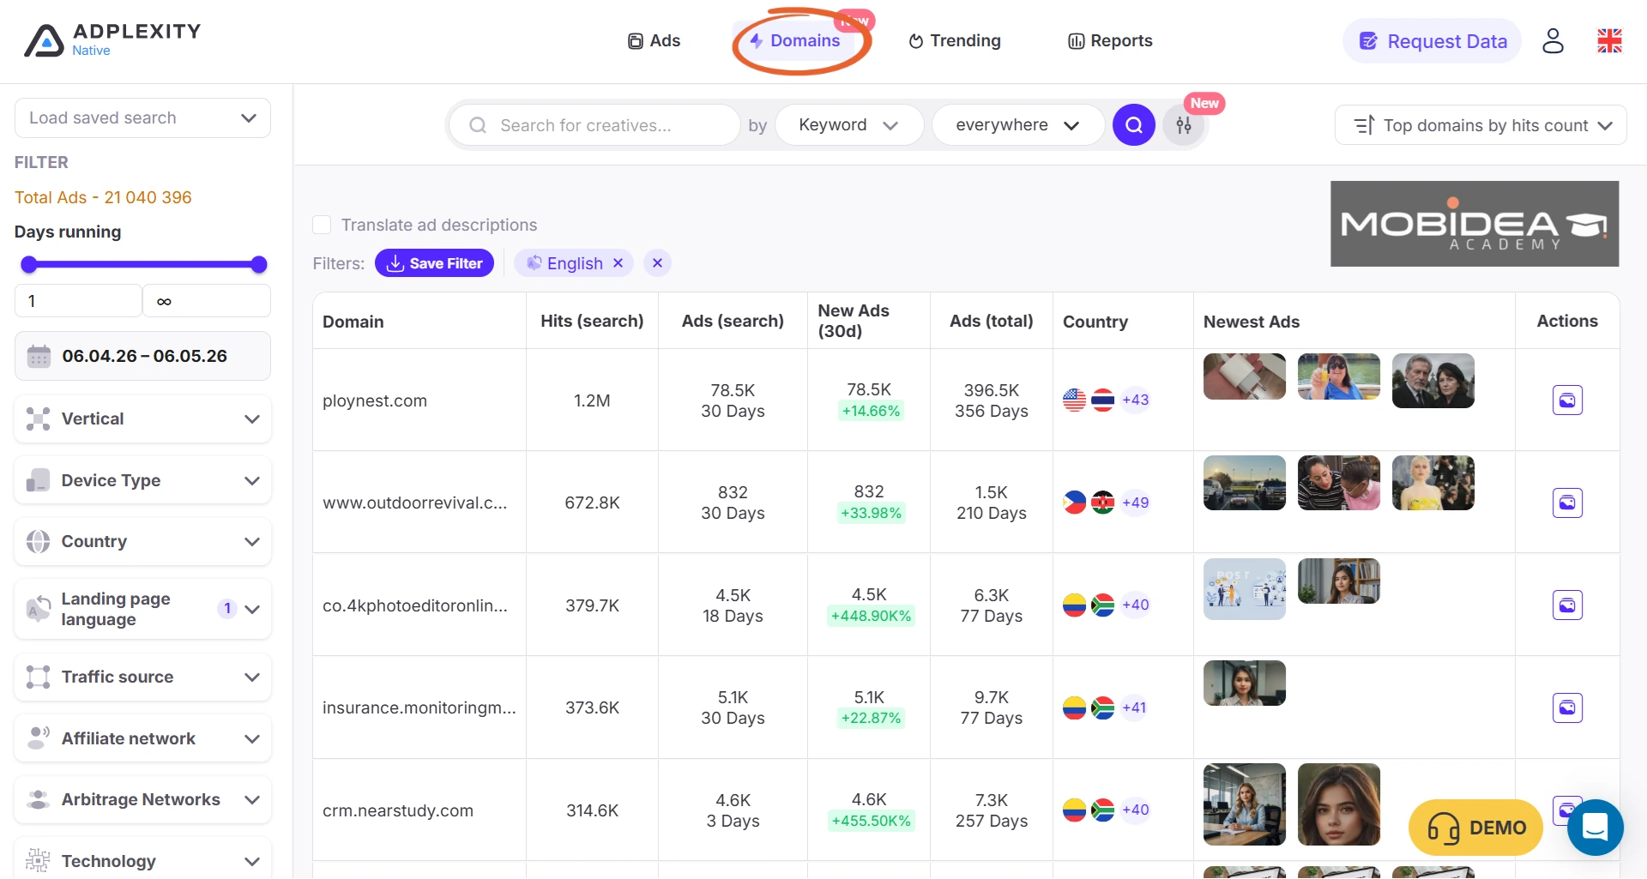
Task: Go to the Domains tab
Action: [795, 40]
